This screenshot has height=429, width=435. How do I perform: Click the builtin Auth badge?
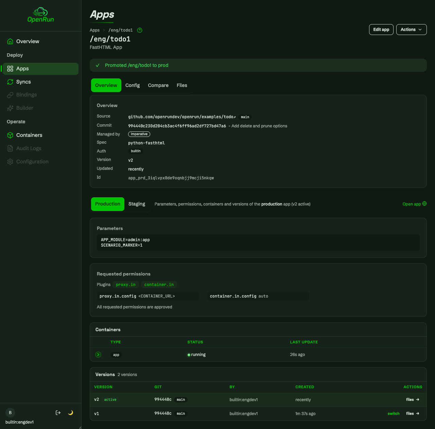tap(136, 151)
